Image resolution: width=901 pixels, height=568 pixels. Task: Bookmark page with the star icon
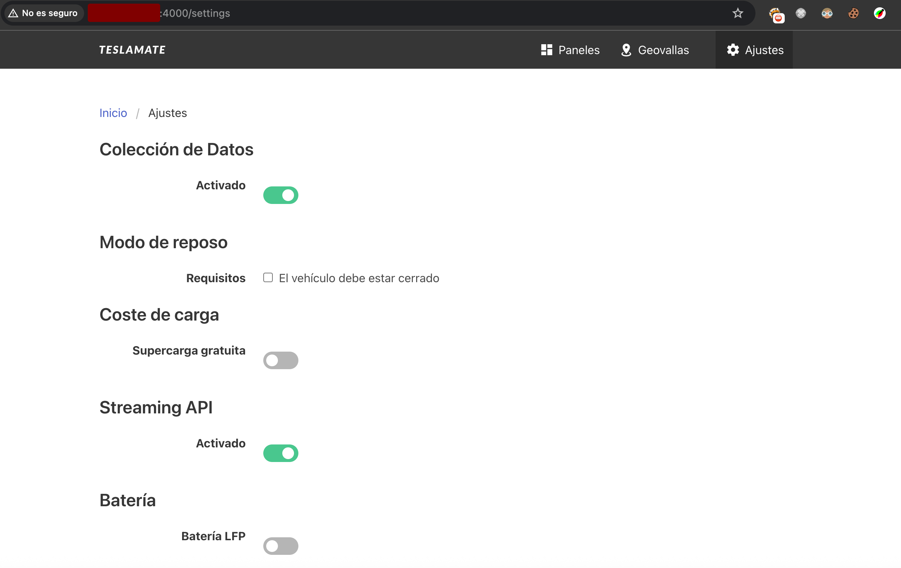tap(738, 13)
